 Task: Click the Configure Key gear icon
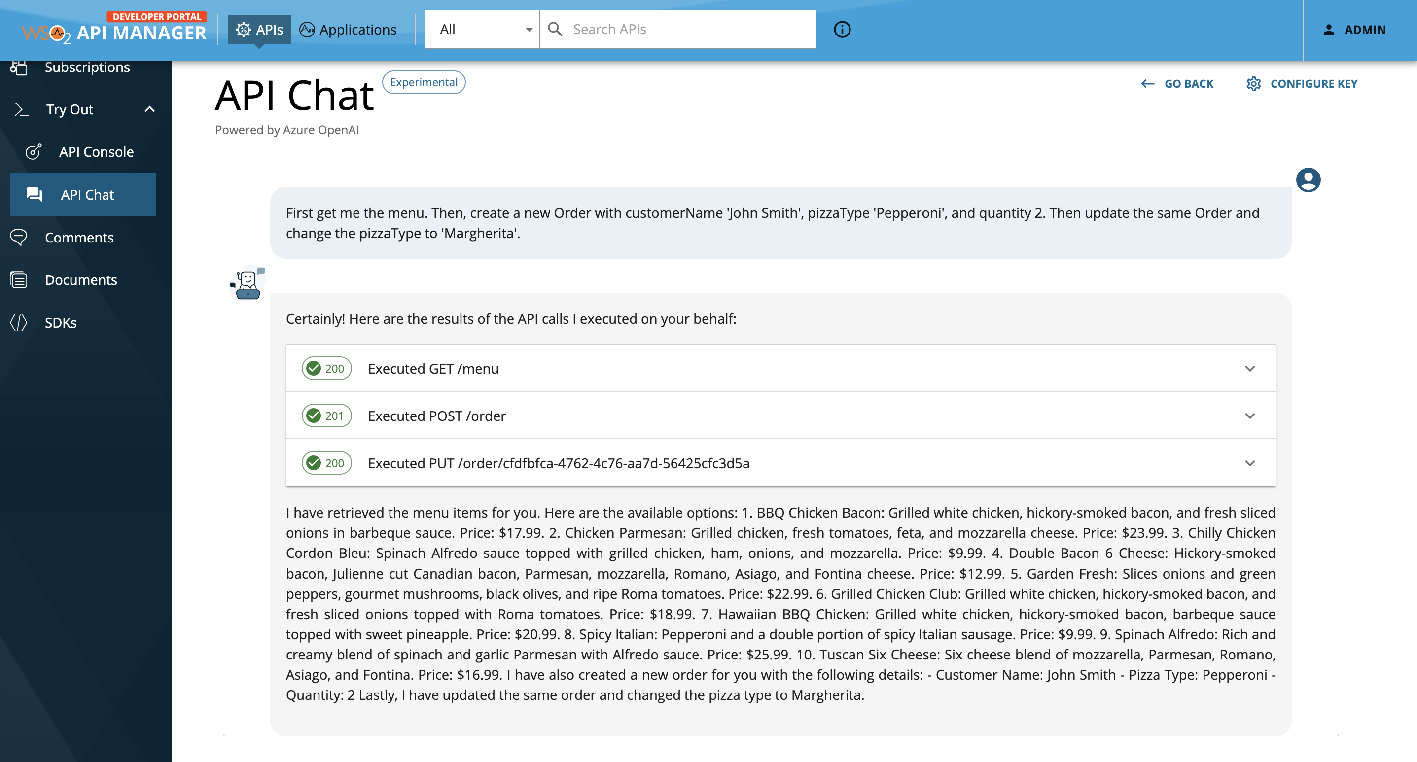(x=1254, y=84)
